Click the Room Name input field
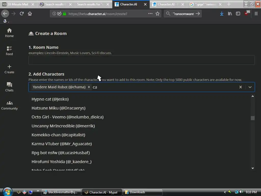 [142, 60]
